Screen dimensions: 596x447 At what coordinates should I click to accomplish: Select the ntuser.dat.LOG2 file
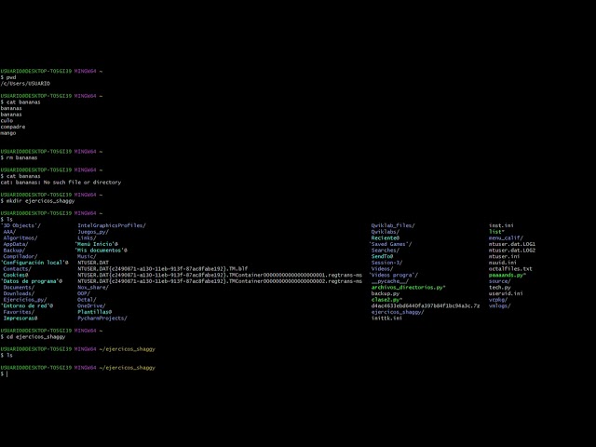click(x=512, y=251)
